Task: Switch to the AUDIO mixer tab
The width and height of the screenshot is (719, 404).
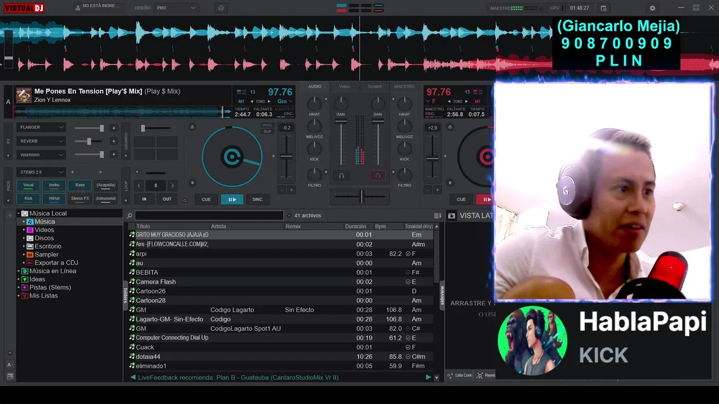Action: click(x=315, y=86)
